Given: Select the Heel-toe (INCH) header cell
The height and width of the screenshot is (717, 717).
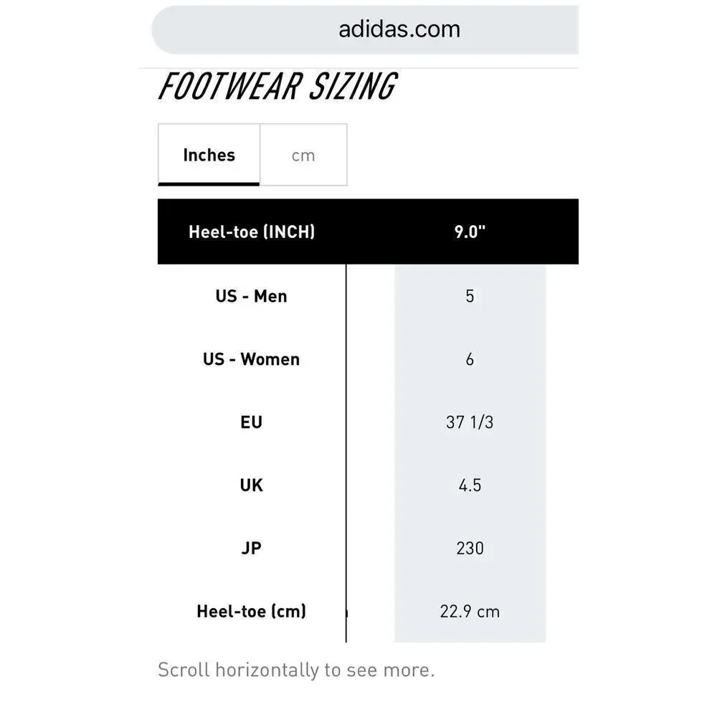Looking at the screenshot, I should click(252, 232).
